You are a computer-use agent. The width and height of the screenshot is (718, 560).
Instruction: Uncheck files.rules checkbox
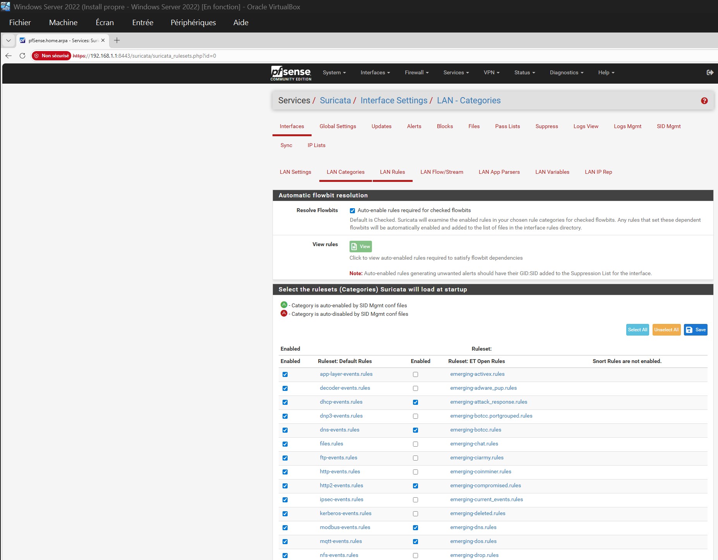coord(285,444)
